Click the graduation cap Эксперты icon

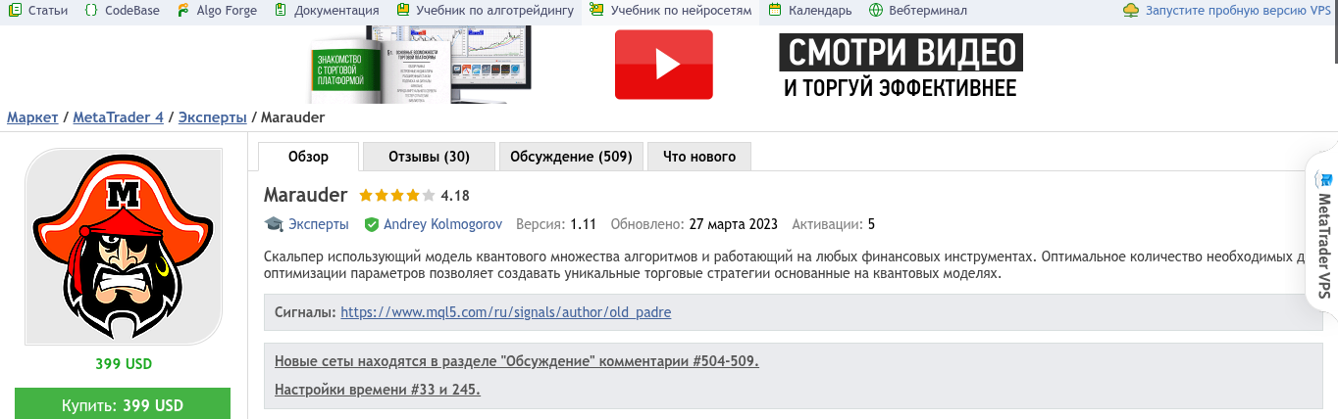coord(274,224)
